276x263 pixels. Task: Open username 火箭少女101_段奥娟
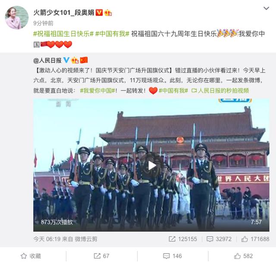tap(64, 12)
